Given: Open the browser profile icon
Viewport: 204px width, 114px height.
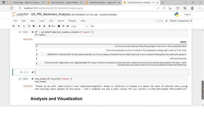Looking at the screenshot, I should click(x=192, y=8).
